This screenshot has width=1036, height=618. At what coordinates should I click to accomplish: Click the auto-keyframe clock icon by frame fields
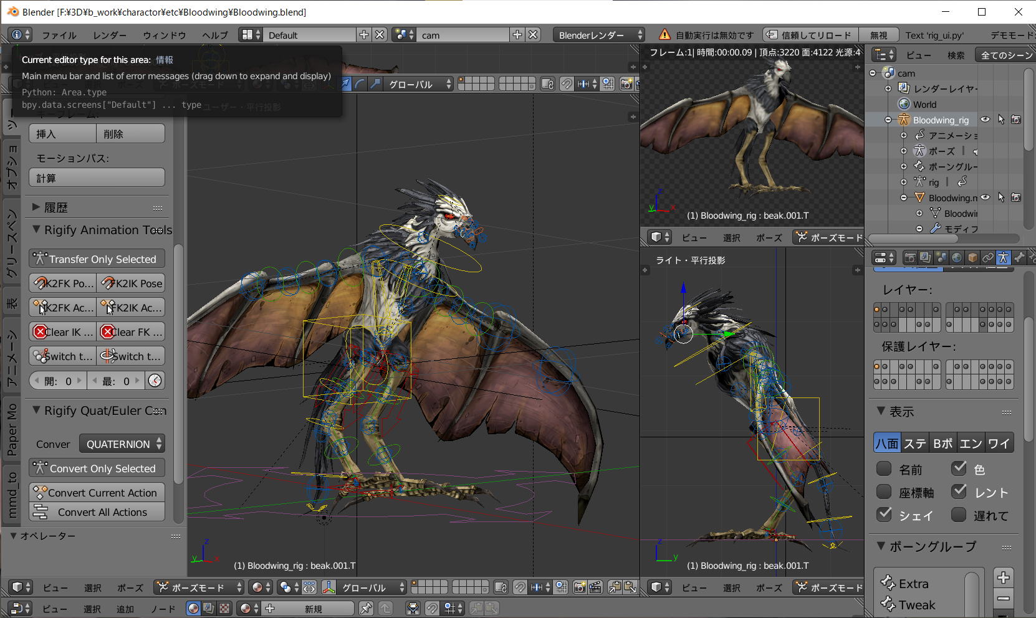point(155,381)
